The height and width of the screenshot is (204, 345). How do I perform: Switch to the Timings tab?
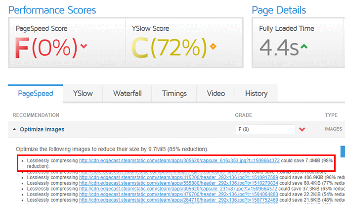click(174, 94)
